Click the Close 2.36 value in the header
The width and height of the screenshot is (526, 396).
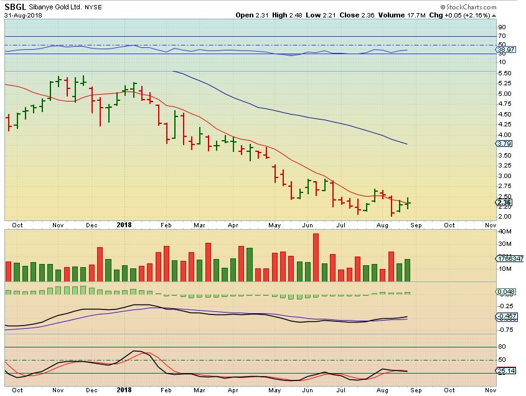(x=357, y=15)
